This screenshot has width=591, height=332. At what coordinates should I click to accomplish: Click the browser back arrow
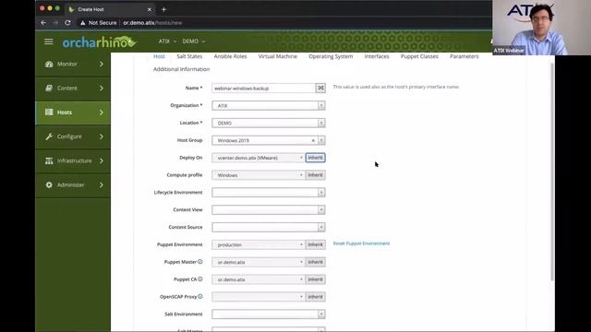coord(43,22)
